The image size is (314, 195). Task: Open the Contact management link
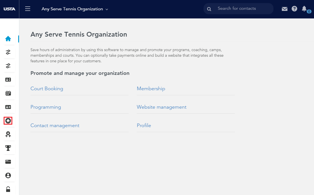pyautogui.click(x=55, y=125)
